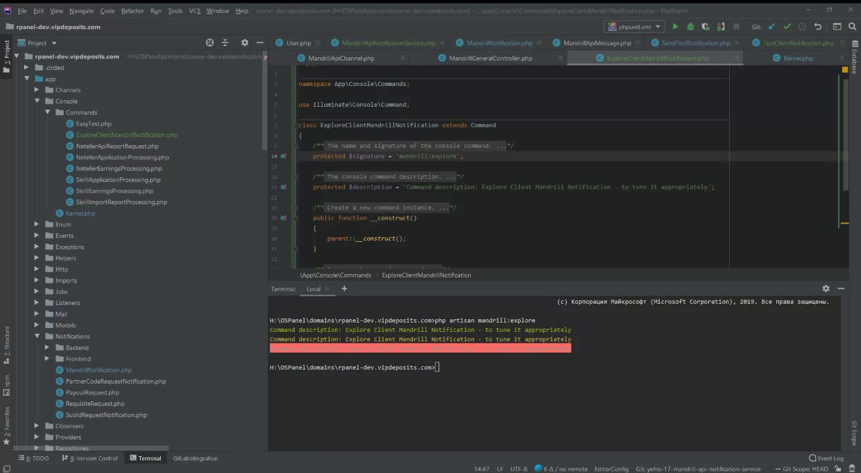The height and width of the screenshot is (473, 861).
Task: Open MandrillNotification.php in the project tree
Action: tap(98, 370)
